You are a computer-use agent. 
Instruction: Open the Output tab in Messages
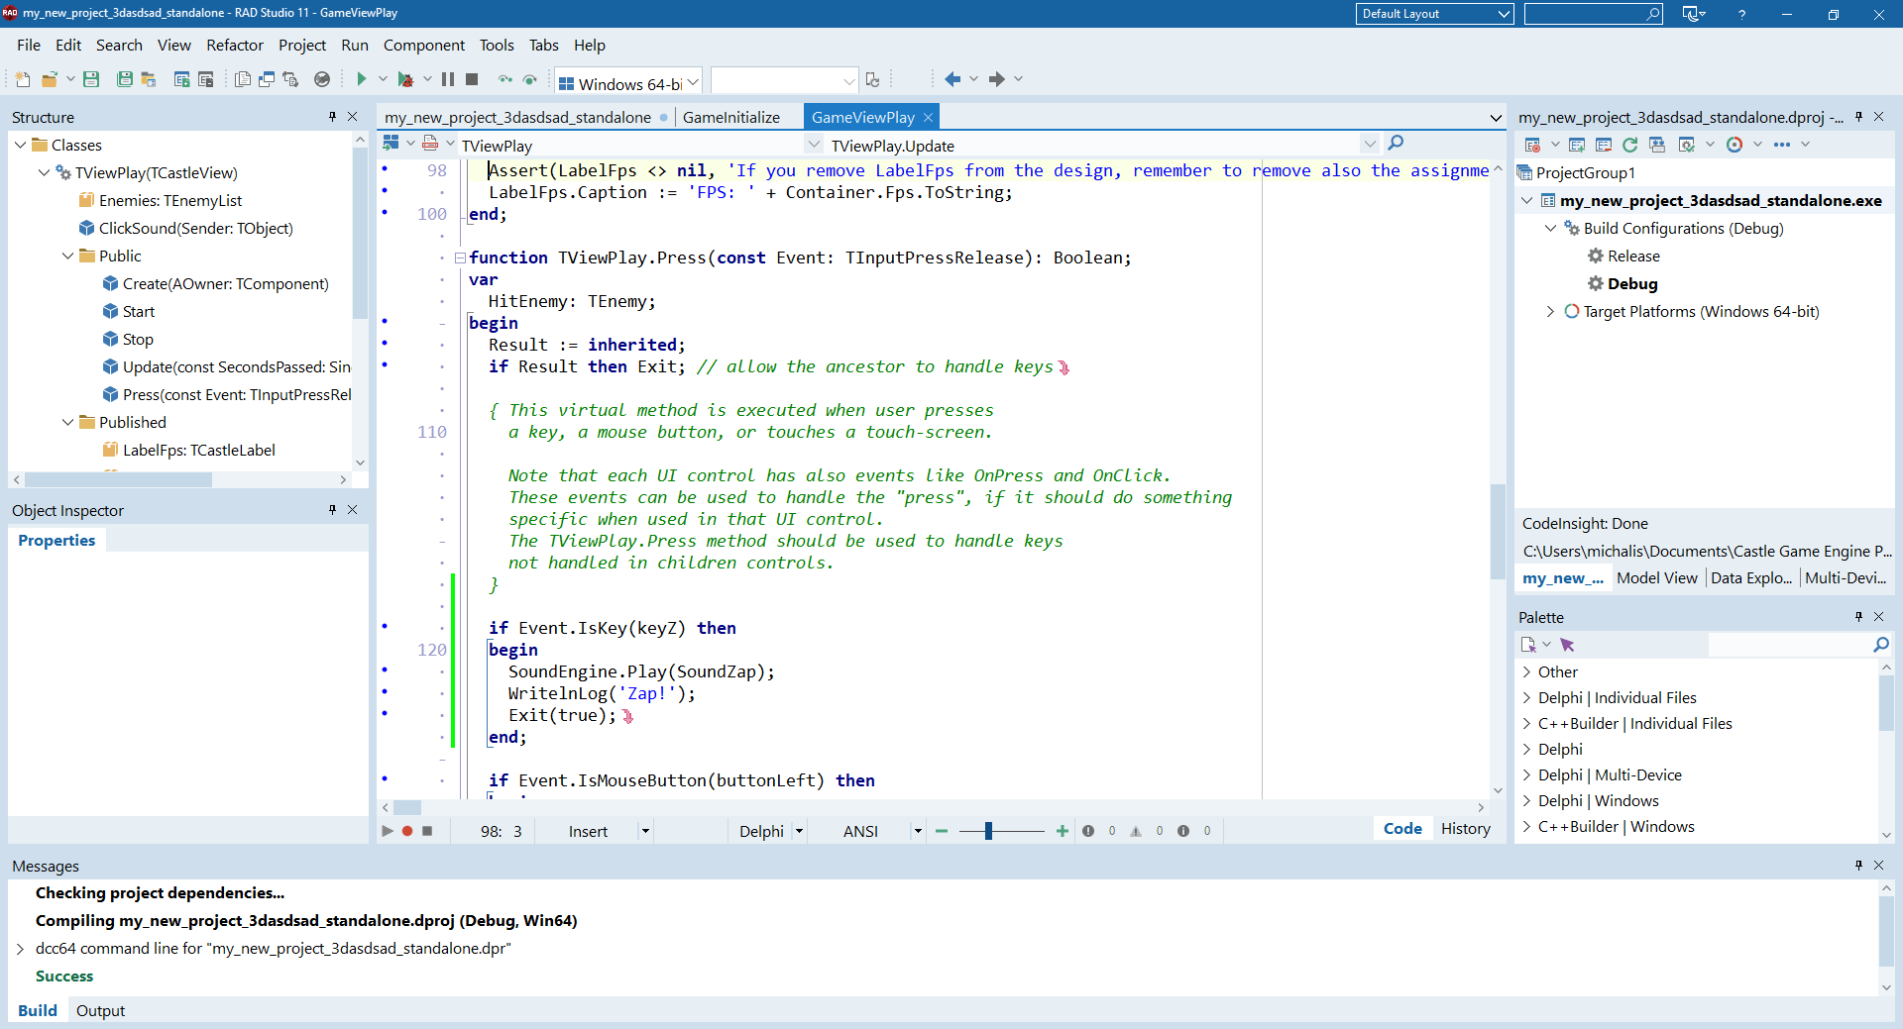point(100,1010)
